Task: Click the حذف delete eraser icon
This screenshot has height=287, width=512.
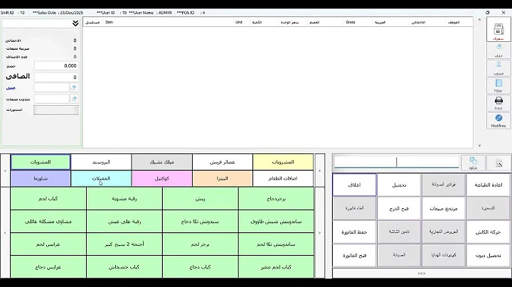Action: [x=498, y=50]
